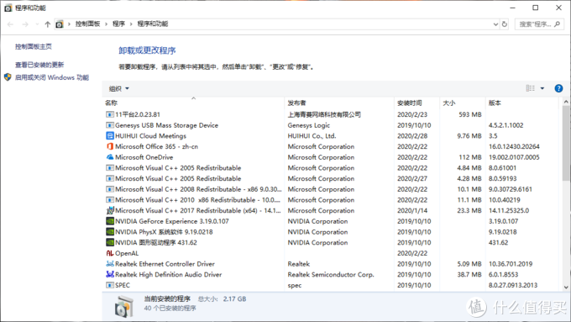Click the Microsoft OneDrive cloud icon
The width and height of the screenshot is (571, 322).
[x=110, y=157]
